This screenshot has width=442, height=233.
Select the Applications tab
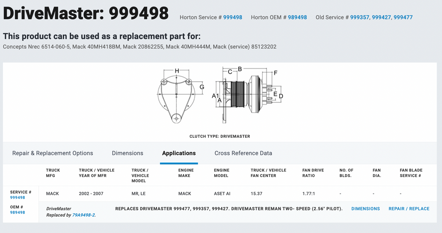click(x=179, y=153)
